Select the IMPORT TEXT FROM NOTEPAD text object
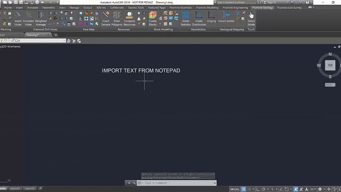 tap(141, 70)
